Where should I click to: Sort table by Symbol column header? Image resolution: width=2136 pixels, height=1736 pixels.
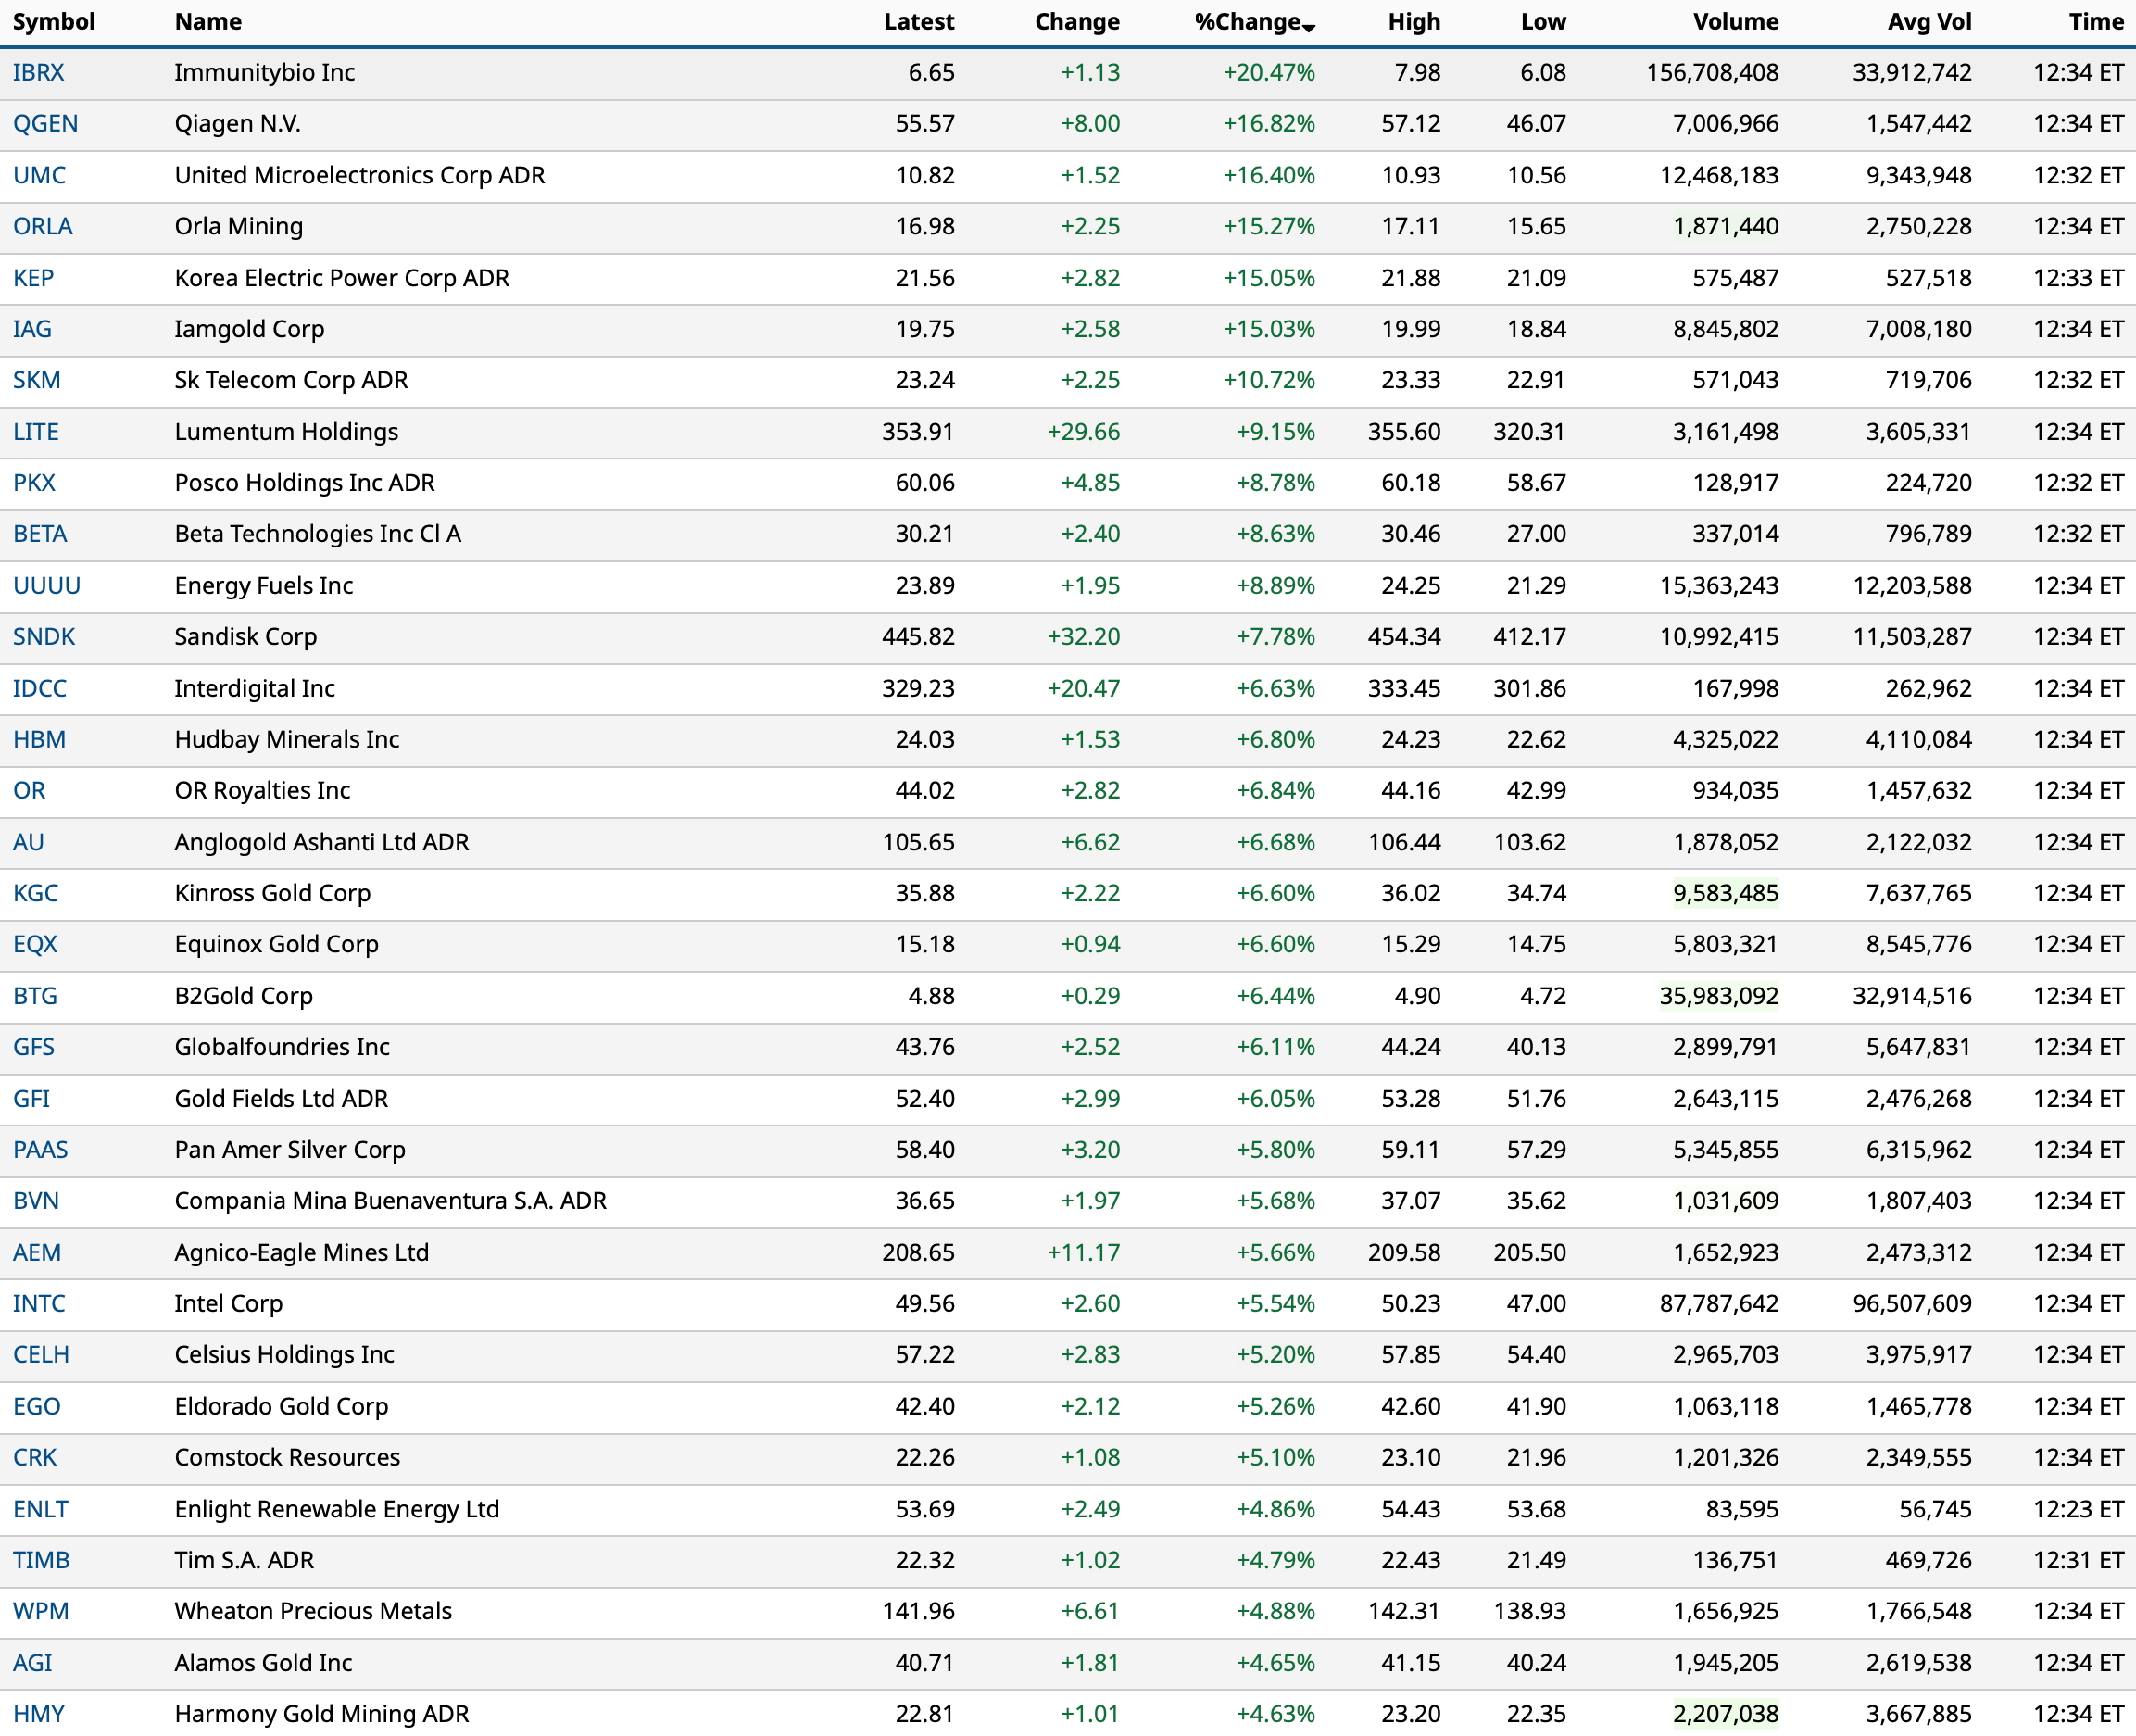tap(54, 22)
